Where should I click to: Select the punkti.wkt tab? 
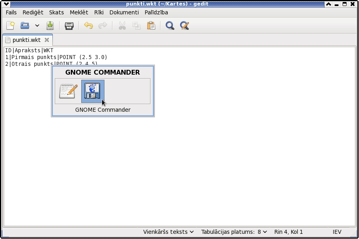(26, 40)
